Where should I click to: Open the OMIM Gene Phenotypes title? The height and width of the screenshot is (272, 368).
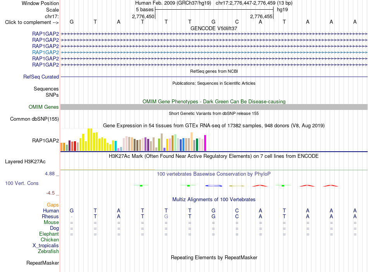(214, 101)
